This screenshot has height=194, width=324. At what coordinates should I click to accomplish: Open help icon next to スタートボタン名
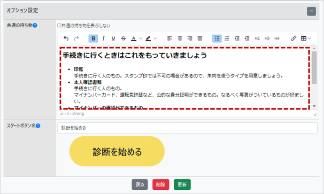point(38,125)
